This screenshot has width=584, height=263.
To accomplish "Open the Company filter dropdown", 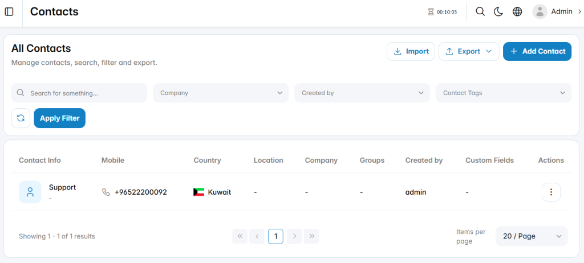I will (221, 93).
